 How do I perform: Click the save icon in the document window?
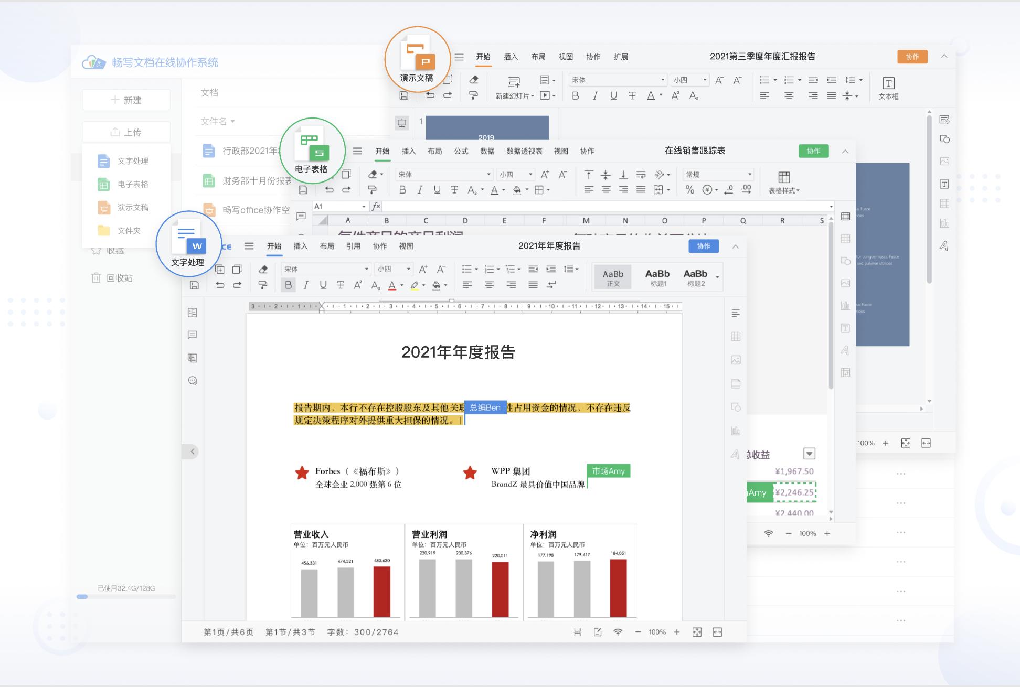[194, 285]
